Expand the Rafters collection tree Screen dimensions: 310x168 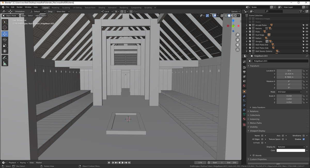pos(247,38)
